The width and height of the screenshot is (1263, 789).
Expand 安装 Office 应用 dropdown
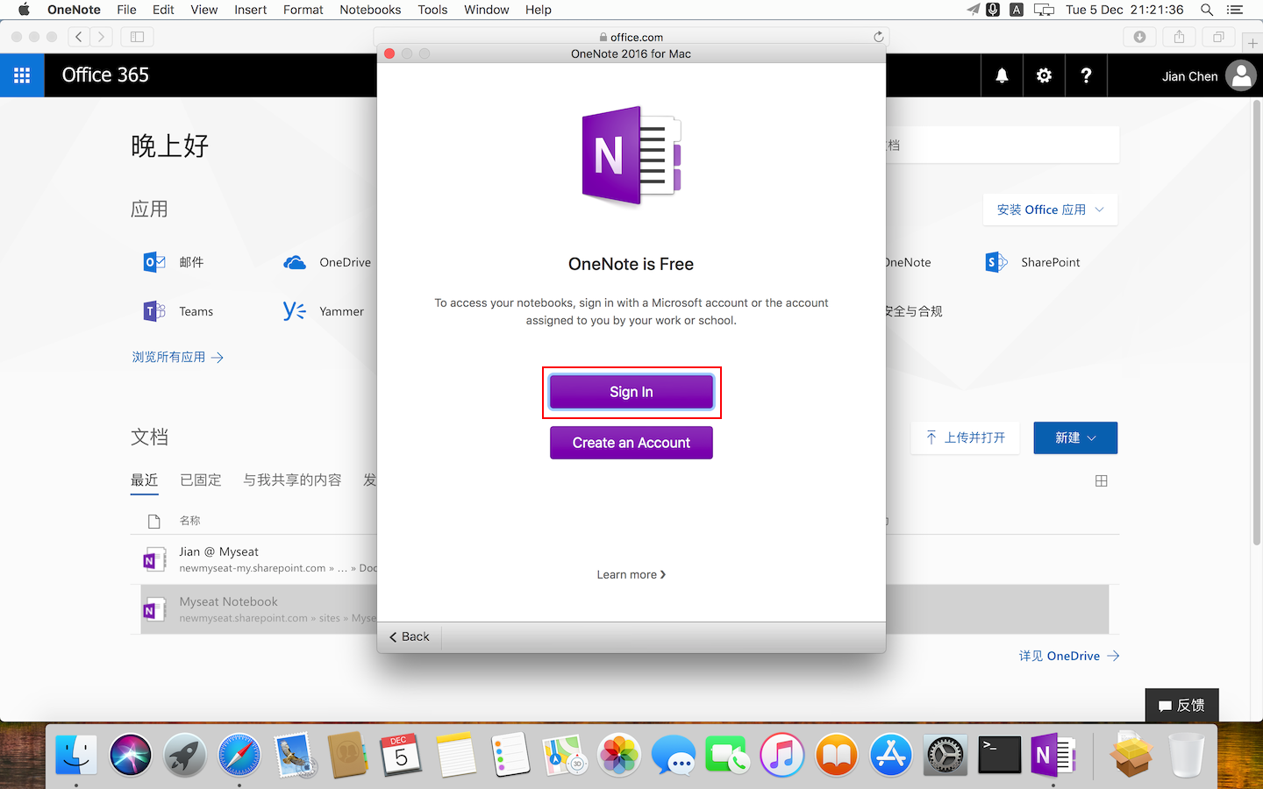pos(1050,210)
